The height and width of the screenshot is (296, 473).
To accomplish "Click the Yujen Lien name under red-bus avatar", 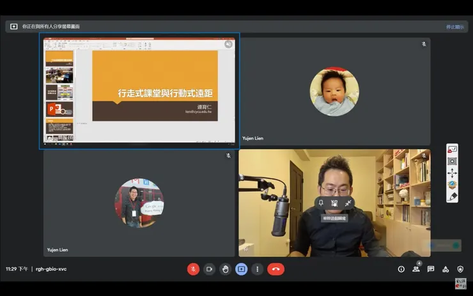I will pos(58,250).
